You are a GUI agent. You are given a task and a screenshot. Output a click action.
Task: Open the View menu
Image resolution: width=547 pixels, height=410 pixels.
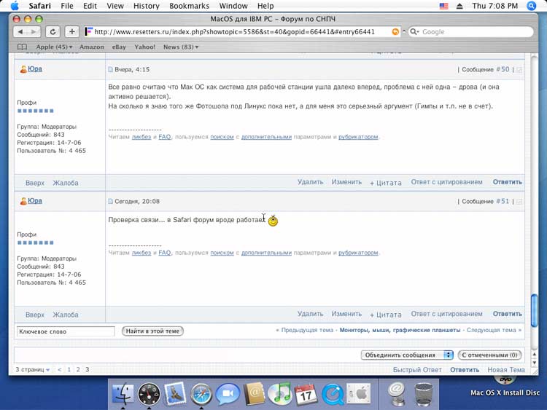point(115,6)
